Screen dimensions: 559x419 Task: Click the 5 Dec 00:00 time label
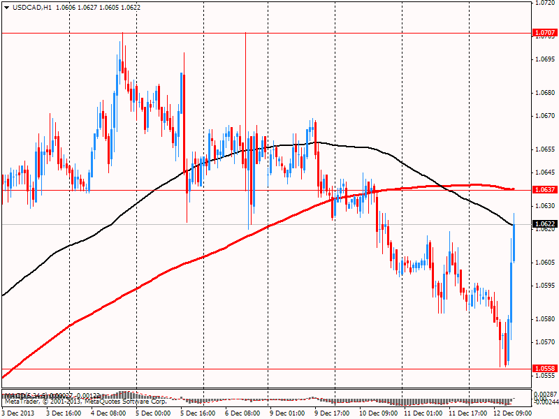coord(153,413)
